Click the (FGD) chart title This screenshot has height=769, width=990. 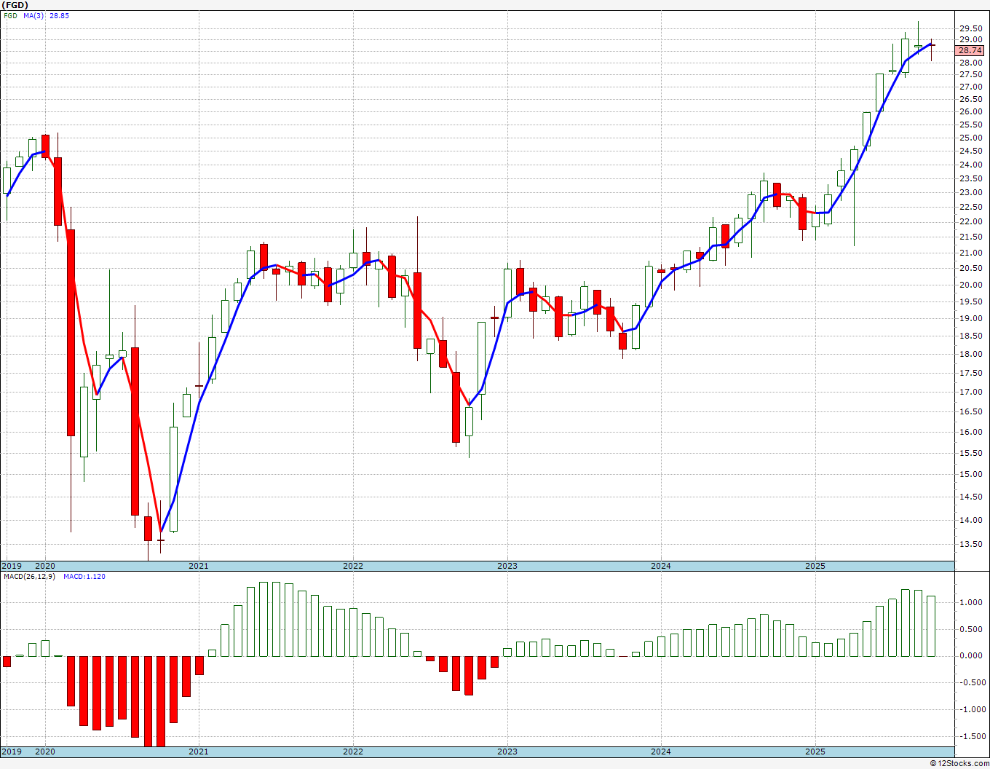(14, 5)
